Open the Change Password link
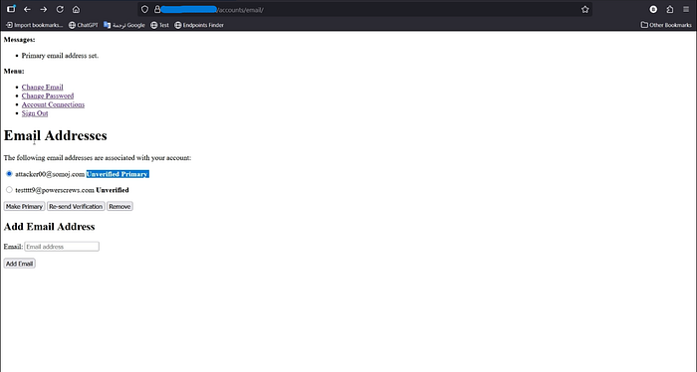Viewport: 697px width, 372px height. pyautogui.click(x=48, y=95)
